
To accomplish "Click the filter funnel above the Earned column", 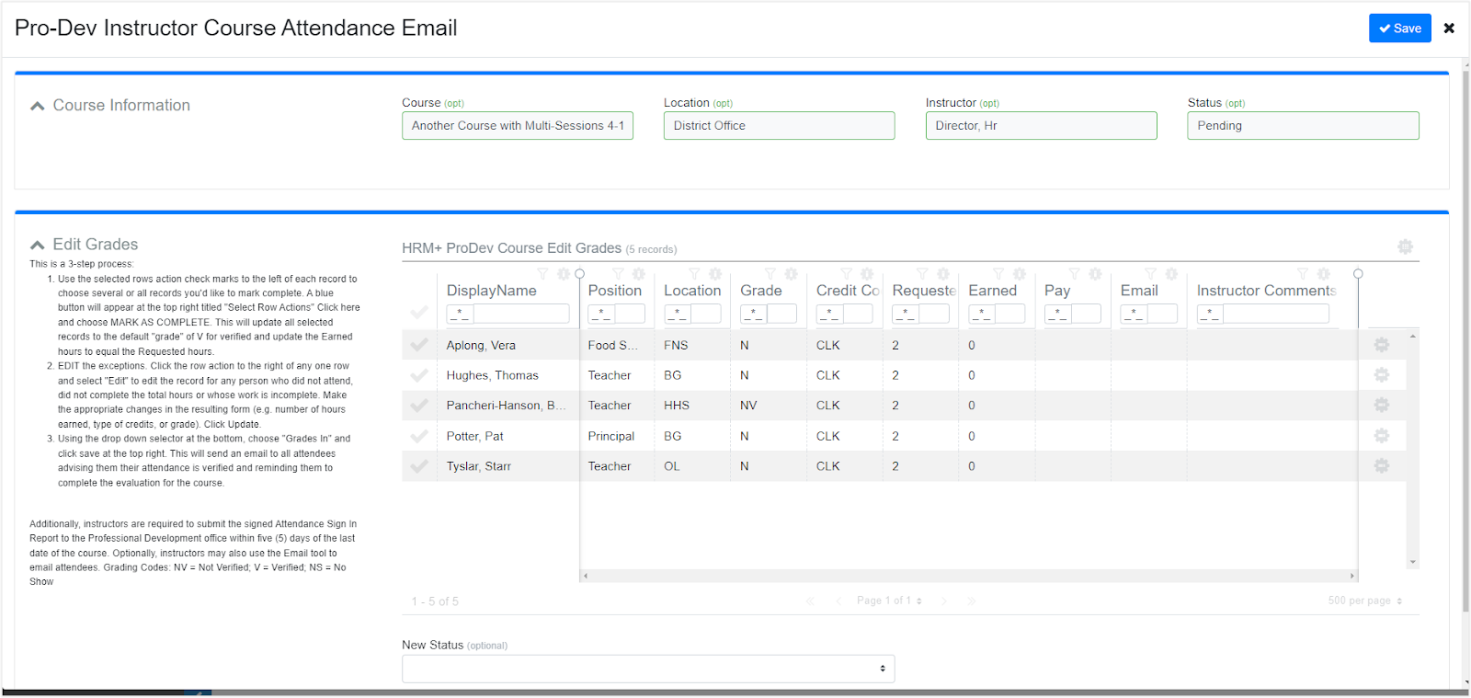I will [998, 274].
